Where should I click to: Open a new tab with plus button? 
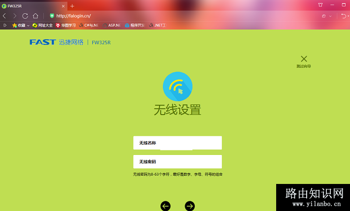coord(72,6)
